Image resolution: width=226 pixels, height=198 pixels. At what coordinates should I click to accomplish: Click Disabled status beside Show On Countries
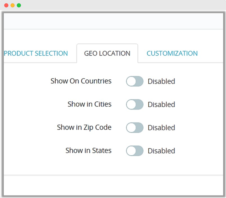tap(161, 81)
